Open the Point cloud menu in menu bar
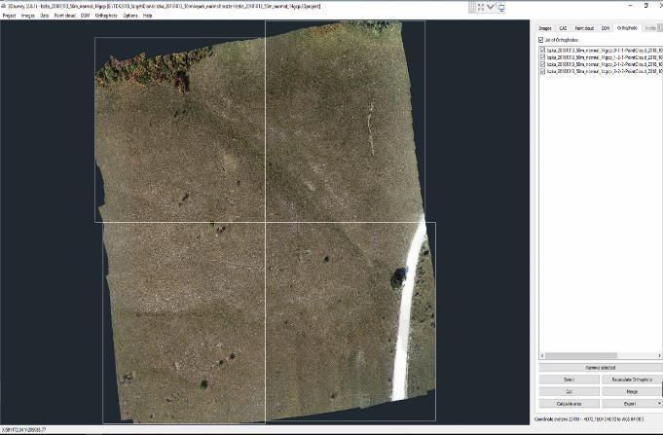663x435 pixels. pyautogui.click(x=64, y=16)
